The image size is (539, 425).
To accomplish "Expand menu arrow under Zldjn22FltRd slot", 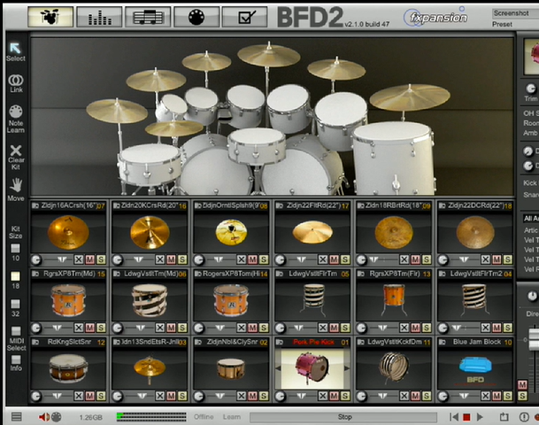I will tap(299, 259).
